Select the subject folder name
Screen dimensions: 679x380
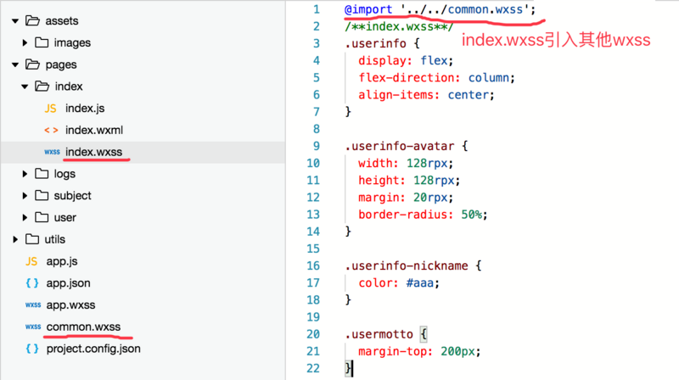point(73,196)
